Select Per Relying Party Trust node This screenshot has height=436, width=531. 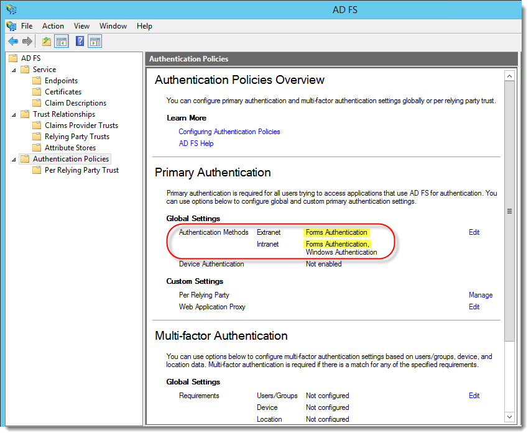81,170
